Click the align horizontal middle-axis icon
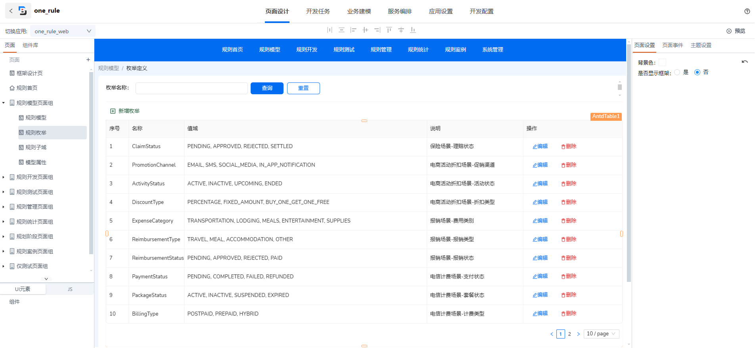The image size is (755, 348). pos(401,30)
